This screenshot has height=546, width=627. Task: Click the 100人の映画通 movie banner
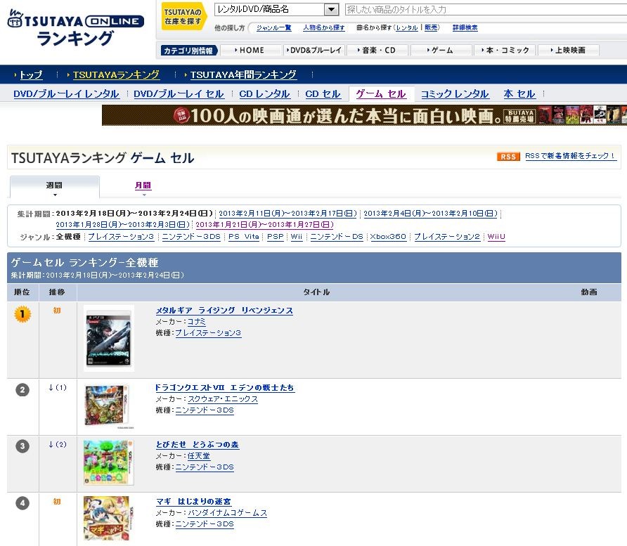click(x=364, y=115)
